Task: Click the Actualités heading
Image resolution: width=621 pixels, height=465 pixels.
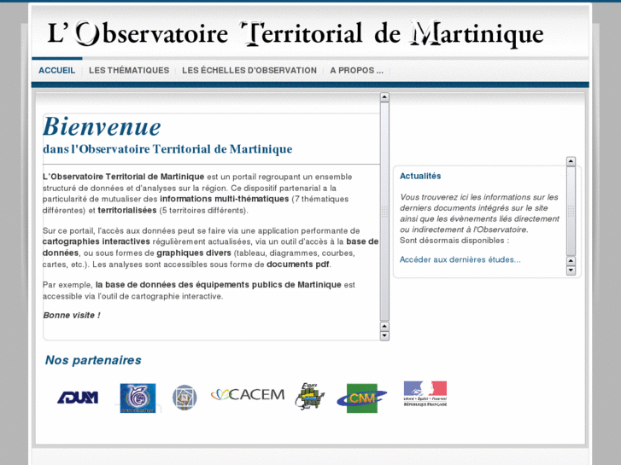Action: click(420, 176)
